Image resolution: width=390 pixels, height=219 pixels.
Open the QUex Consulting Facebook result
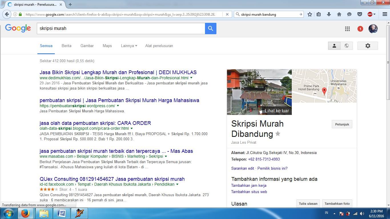click(x=112, y=179)
